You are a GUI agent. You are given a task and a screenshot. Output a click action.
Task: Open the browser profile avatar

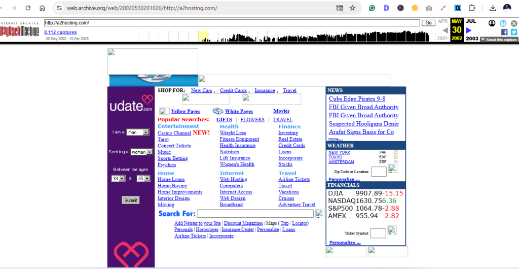pyautogui.click(x=507, y=8)
